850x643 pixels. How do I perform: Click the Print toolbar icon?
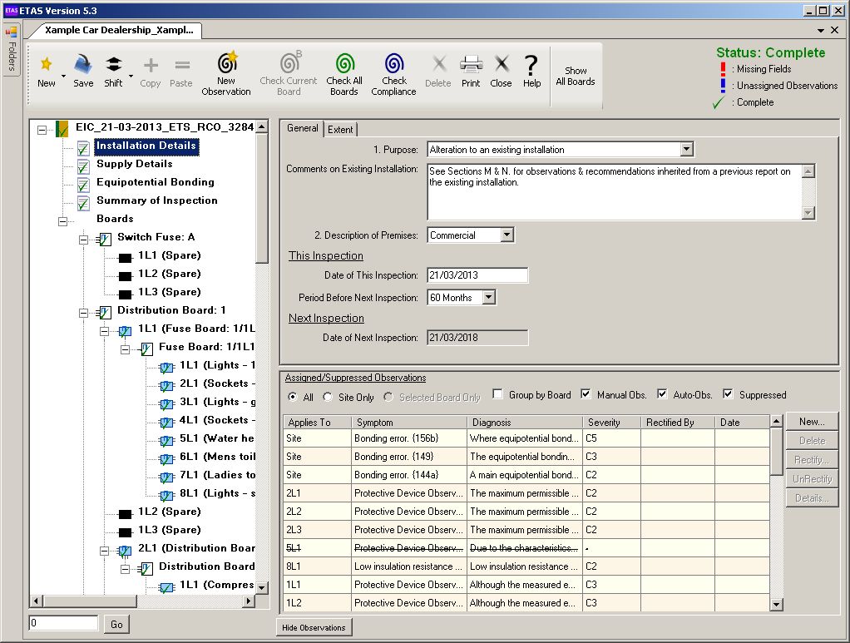[x=471, y=65]
